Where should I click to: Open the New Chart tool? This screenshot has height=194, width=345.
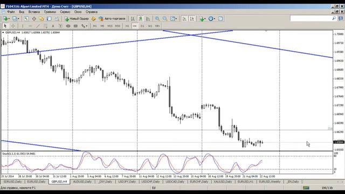click(x=6, y=19)
